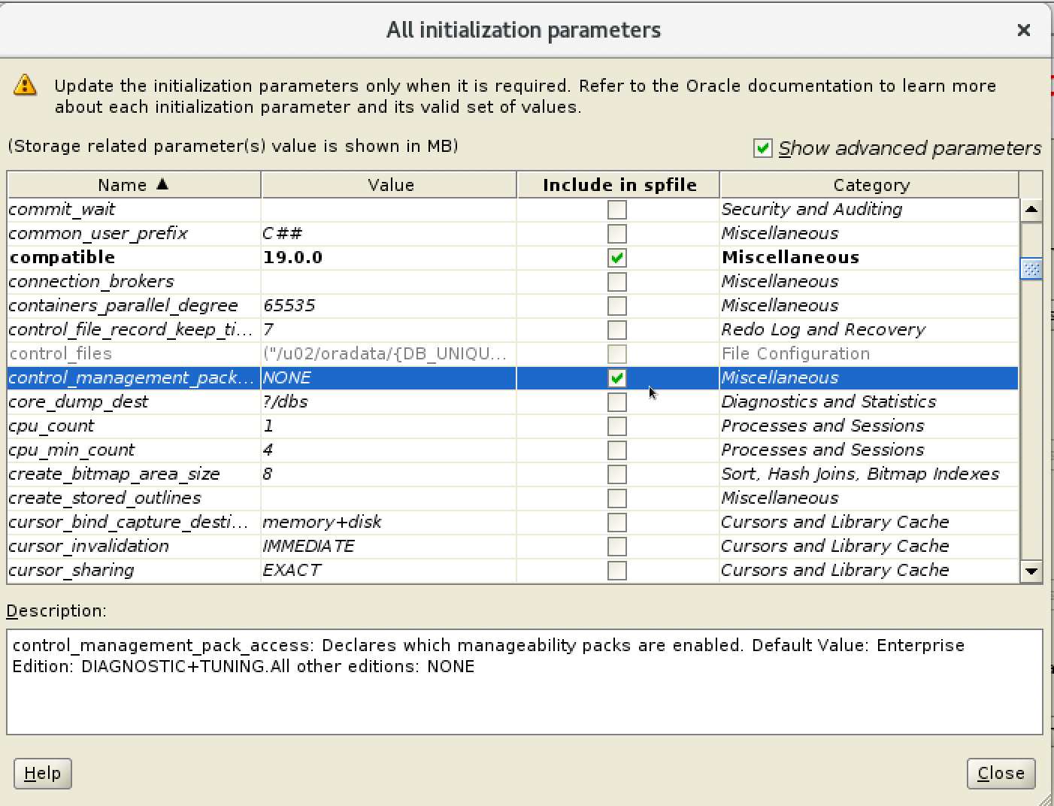Check spfile box for cursor_bind_capture_destination
The height and width of the screenshot is (806, 1054).
[x=617, y=523]
